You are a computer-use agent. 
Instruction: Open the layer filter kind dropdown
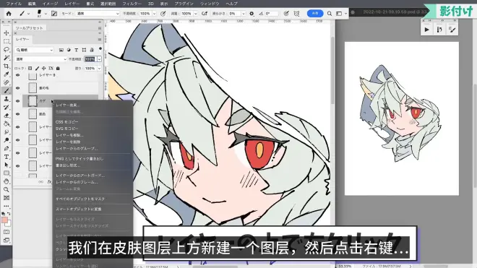[35, 50]
